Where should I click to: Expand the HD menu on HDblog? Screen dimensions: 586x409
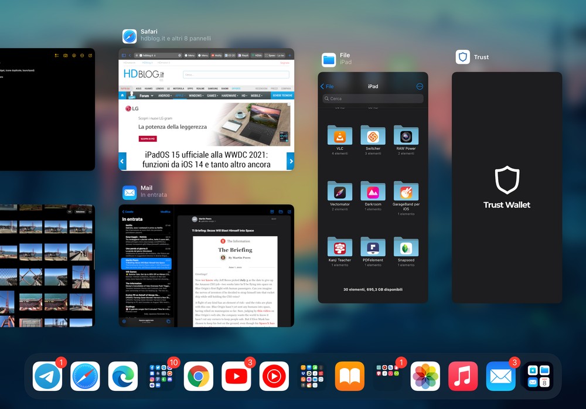click(x=244, y=96)
